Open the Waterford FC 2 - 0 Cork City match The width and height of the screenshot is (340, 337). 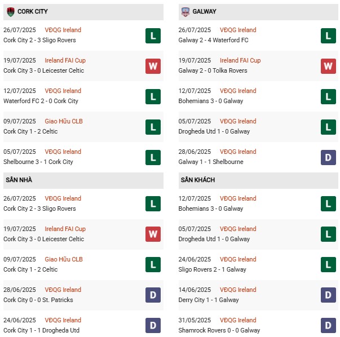41,101
